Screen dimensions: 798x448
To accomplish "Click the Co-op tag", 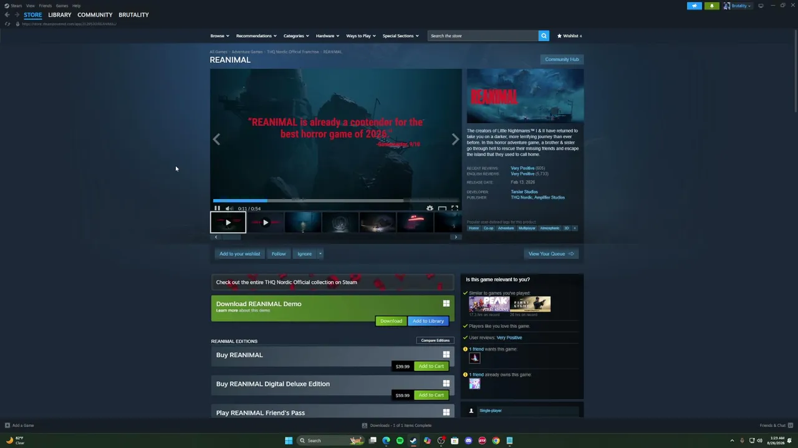I will pos(488,228).
